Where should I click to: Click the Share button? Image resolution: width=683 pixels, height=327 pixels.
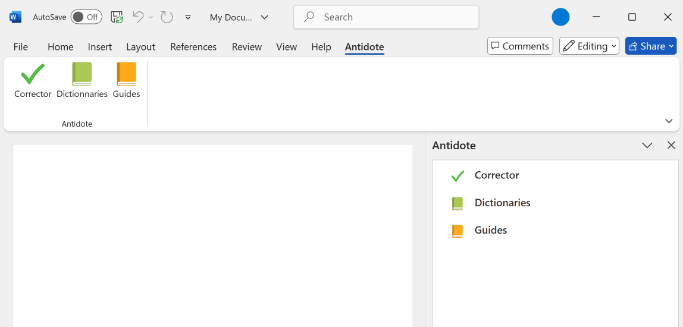pyautogui.click(x=651, y=46)
